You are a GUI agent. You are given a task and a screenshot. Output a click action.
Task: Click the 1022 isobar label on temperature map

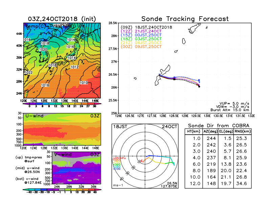(x=28, y=72)
